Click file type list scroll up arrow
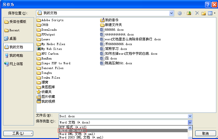Screen dimensions: 218x139 190,128
